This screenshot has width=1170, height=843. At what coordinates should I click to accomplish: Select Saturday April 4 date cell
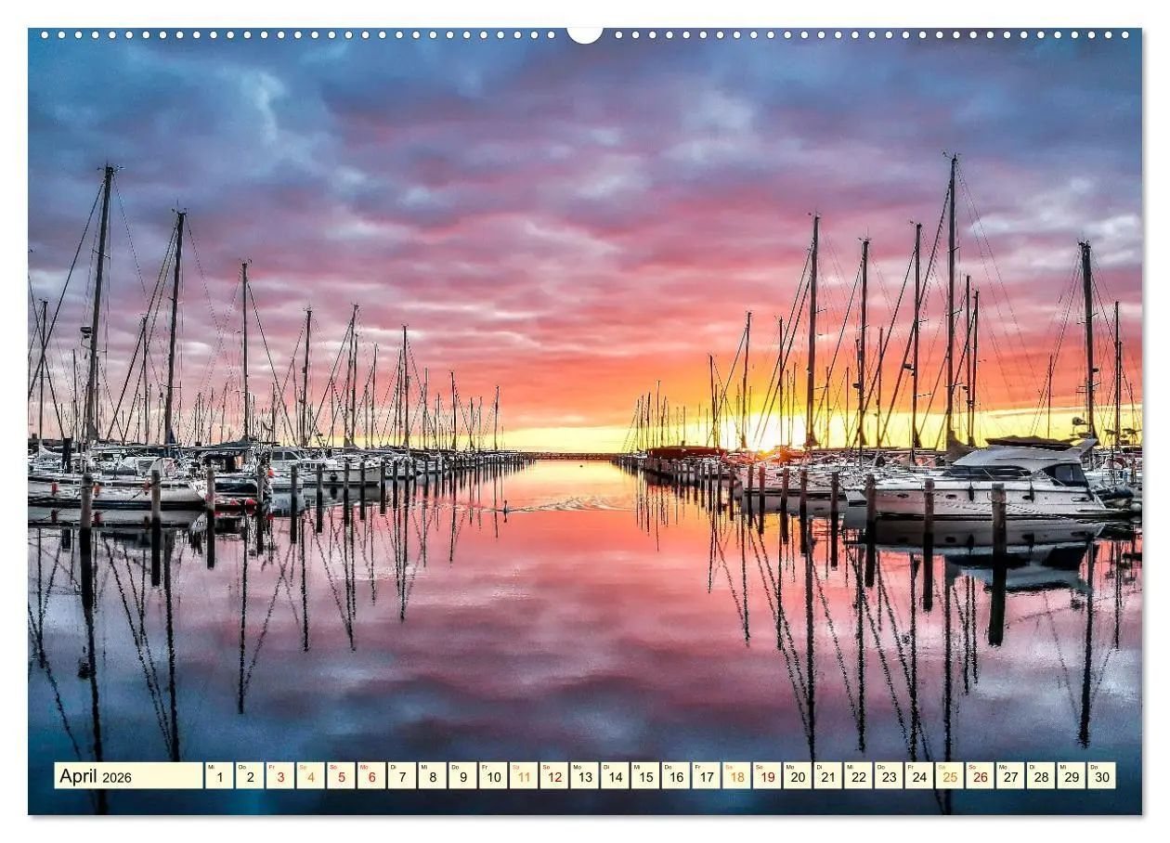tap(310, 776)
